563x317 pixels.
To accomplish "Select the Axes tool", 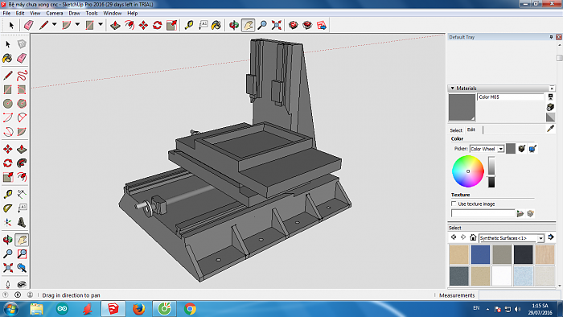I will pos(8,222).
